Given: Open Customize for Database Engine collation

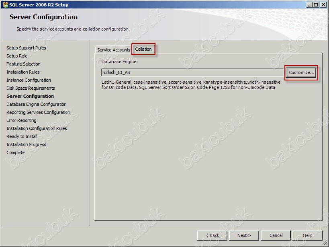Looking at the screenshot, I should [301, 72].
